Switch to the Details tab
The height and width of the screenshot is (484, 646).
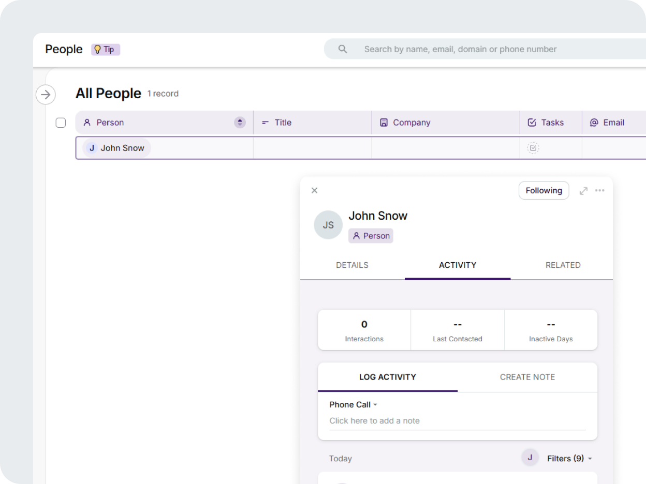352,265
